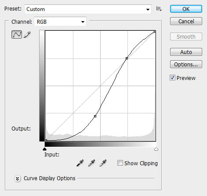Viewport: 207px width, 196px height.
Task: Open the preset options menu icon
Action: (x=159, y=9)
